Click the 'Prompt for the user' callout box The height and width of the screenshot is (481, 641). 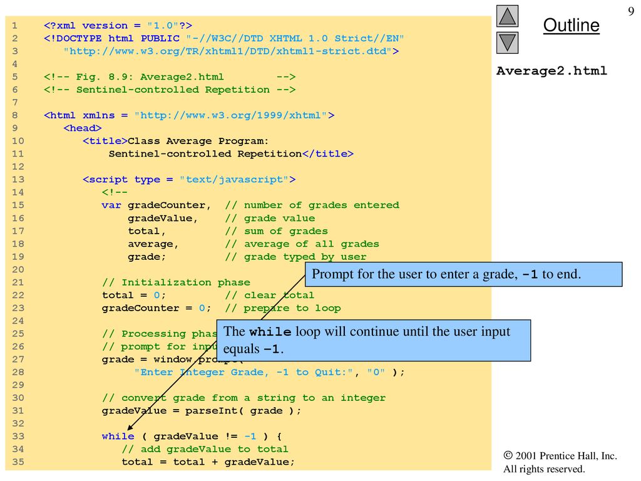[464, 274]
